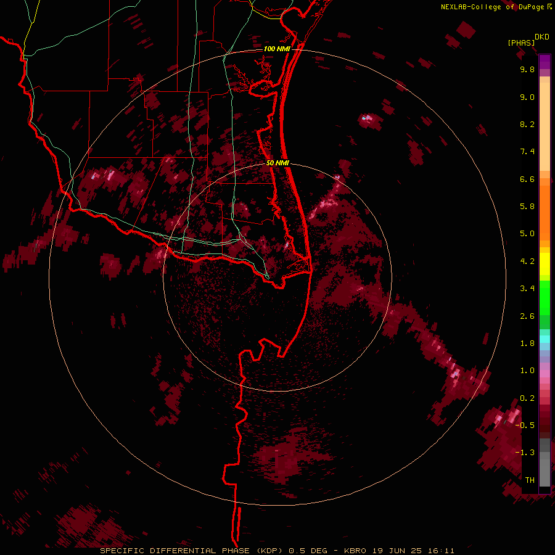The image size is (555, 555).
Task: Select the 9.8 scale value
Action: coord(527,69)
